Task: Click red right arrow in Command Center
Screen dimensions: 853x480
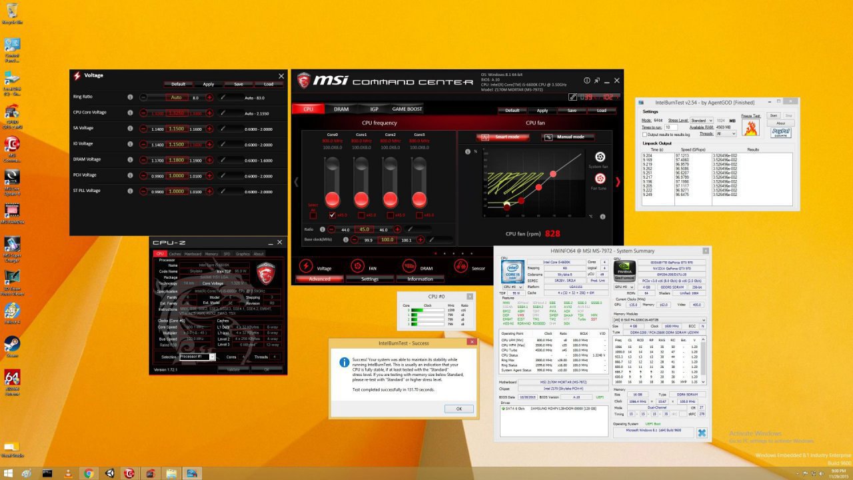Action: [x=617, y=181]
